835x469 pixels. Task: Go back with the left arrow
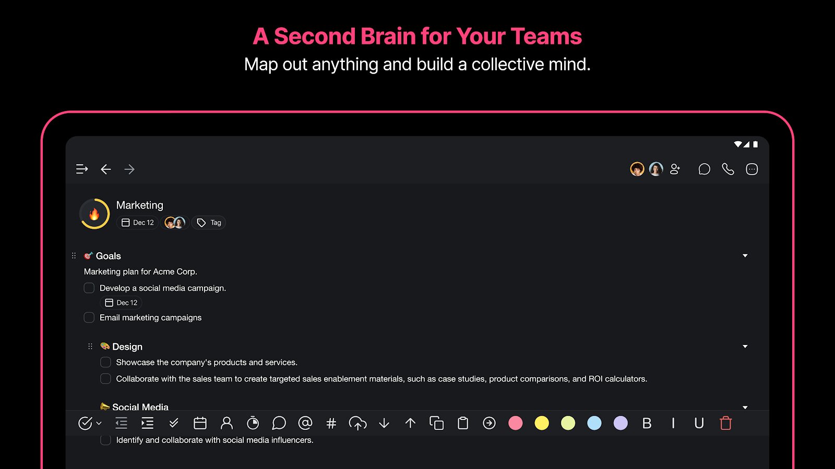click(106, 169)
